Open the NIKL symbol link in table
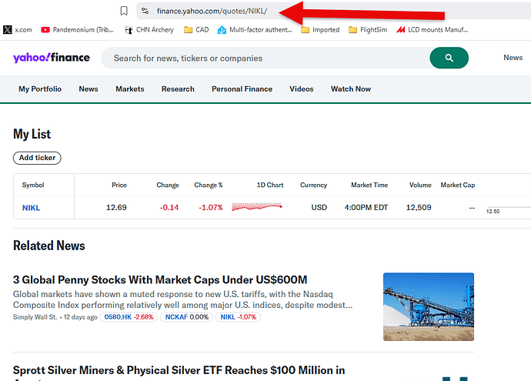 point(31,208)
